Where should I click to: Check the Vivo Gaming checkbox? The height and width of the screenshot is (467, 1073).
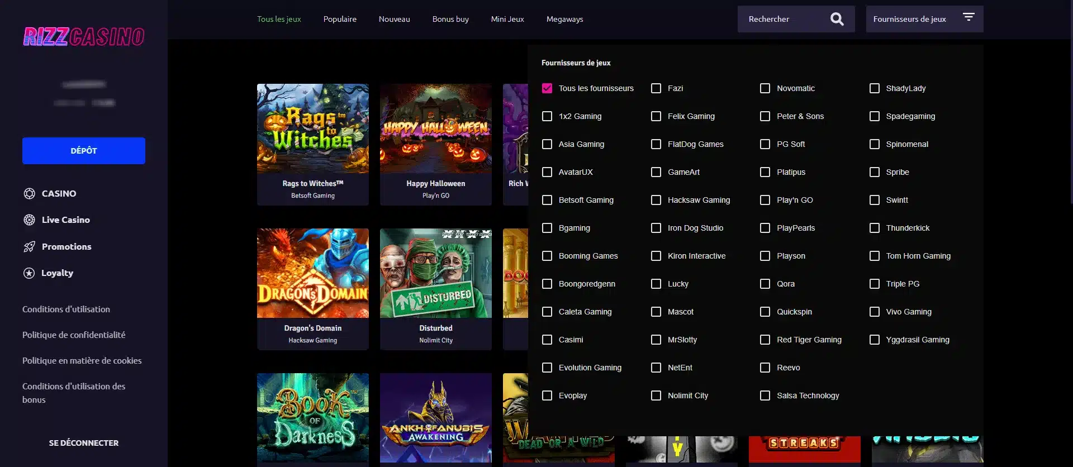point(875,312)
